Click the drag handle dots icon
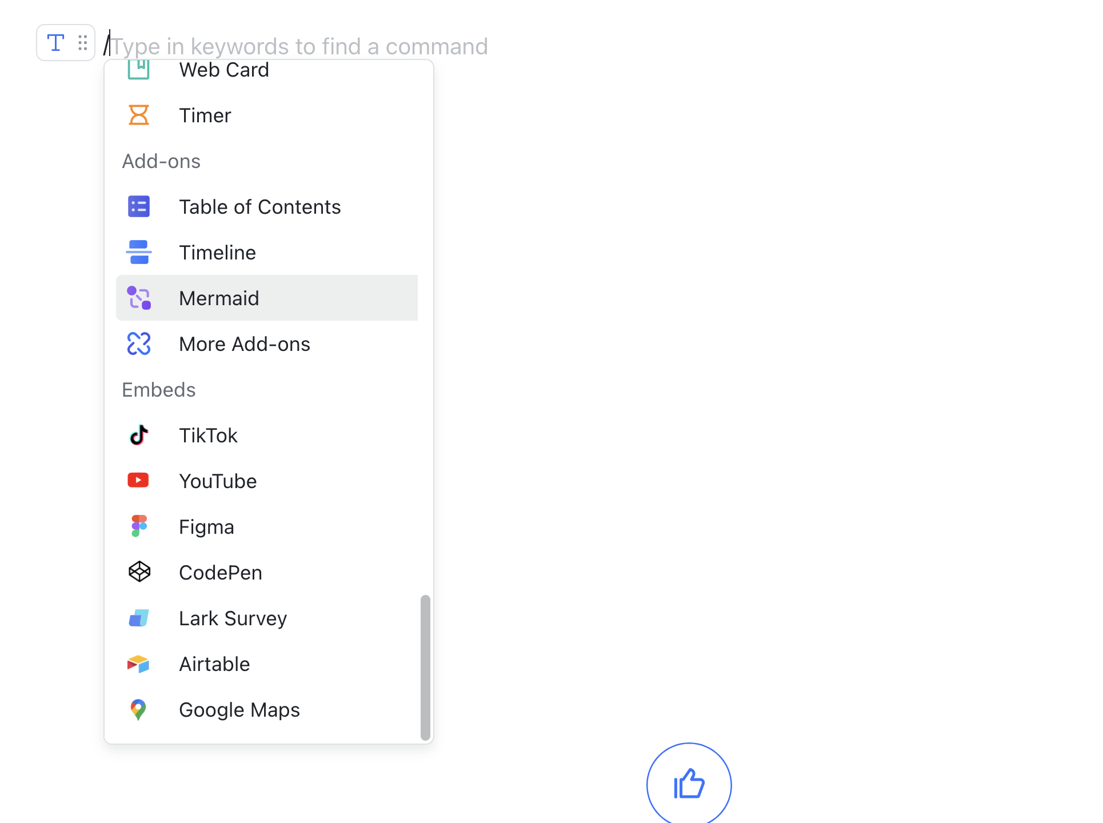Image resolution: width=1103 pixels, height=823 pixels. (x=82, y=42)
